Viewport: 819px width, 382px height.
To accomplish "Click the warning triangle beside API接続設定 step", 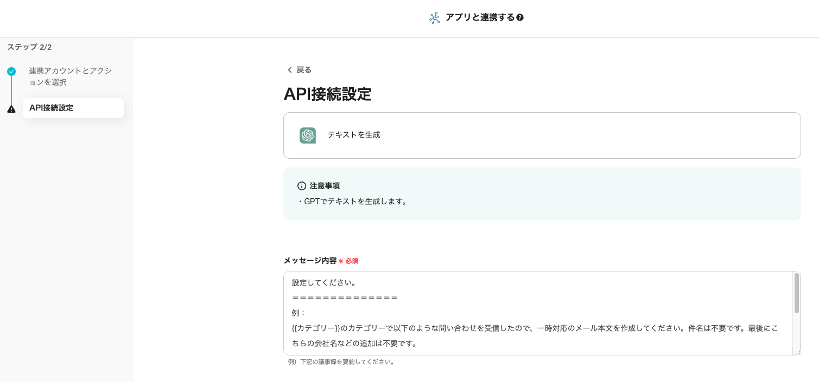I will point(11,109).
